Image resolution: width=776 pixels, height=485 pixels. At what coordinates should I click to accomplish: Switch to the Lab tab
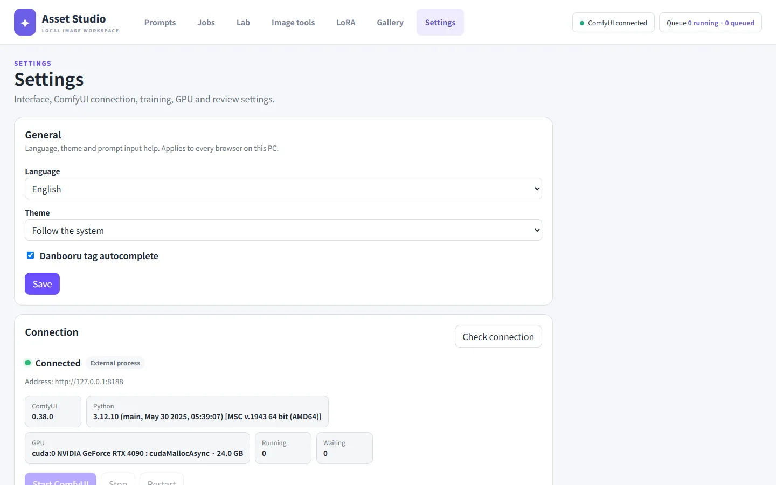(243, 22)
